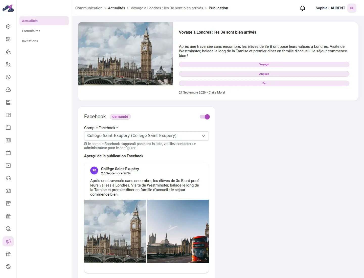Open the calendar icon in sidebar

[x=8, y=128]
